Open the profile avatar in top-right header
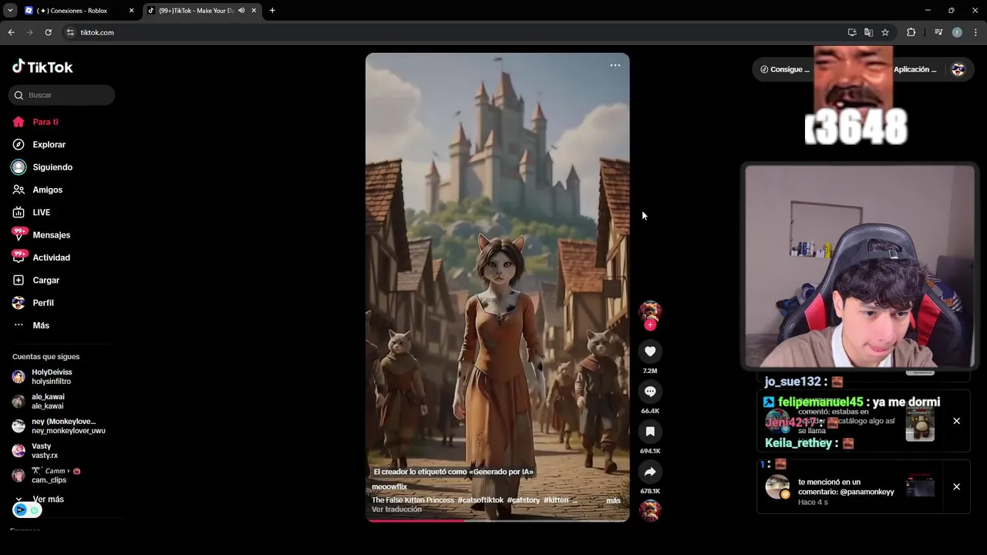987x555 pixels. [958, 69]
